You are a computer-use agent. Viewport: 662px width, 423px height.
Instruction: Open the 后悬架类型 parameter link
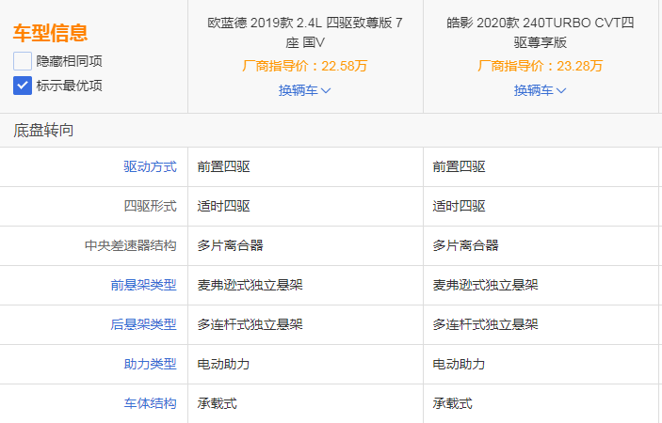(143, 324)
